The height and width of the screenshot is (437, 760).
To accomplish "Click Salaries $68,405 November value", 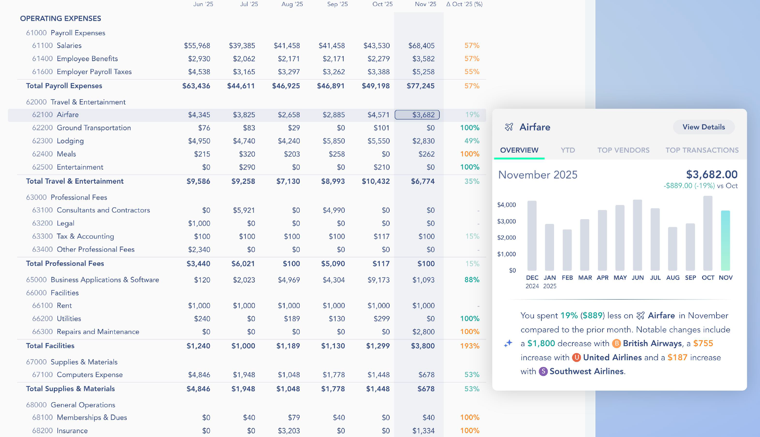I will click(x=421, y=45).
